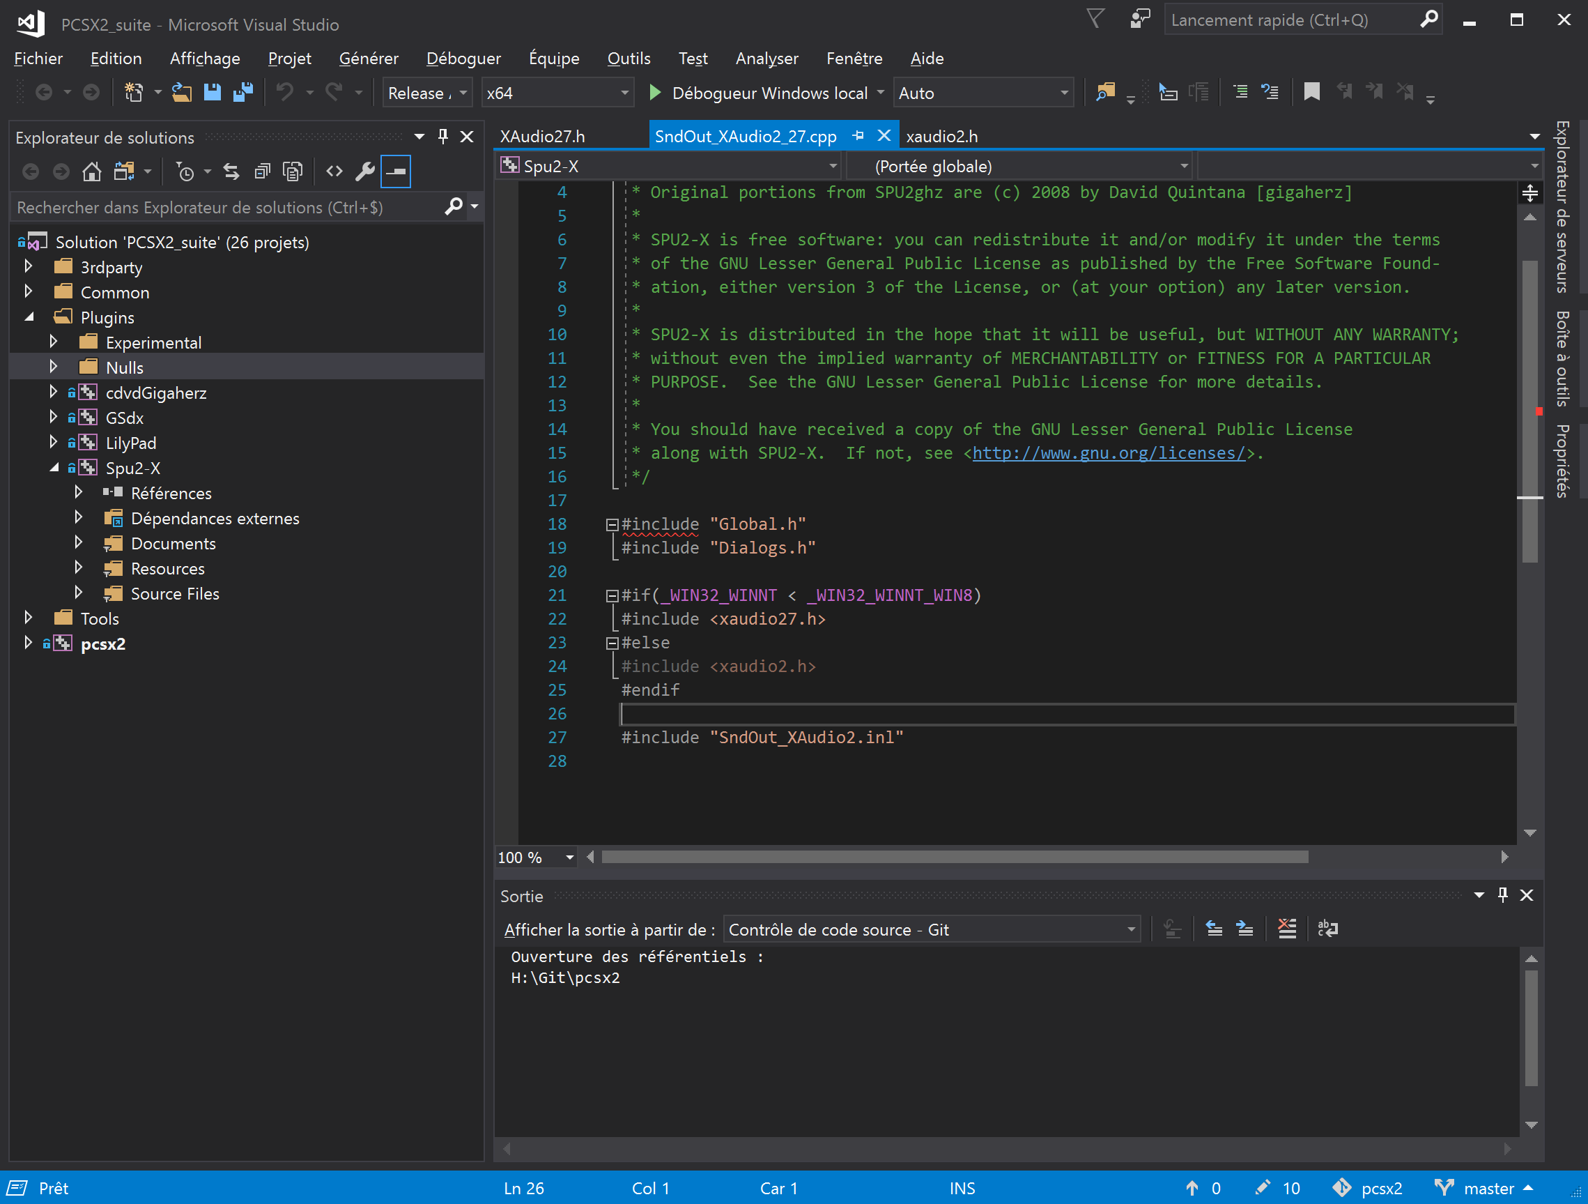Open Spu2-X project scope dropdown

[x=669, y=166]
